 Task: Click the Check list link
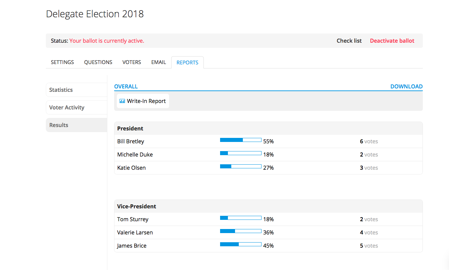pos(349,40)
